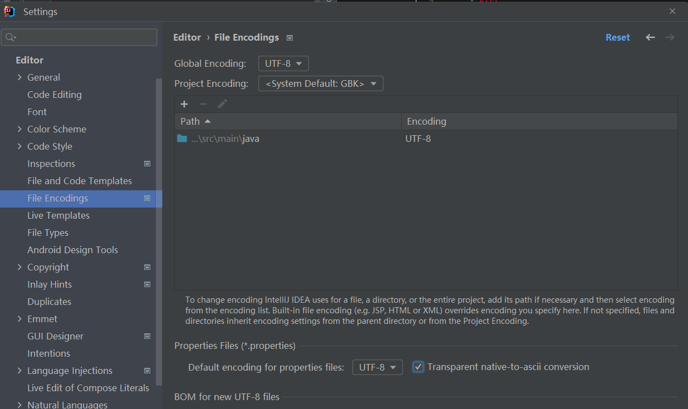Screen dimensions: 688x409
Task: Close the Settings dialog
Action: [x=672, y=11]
